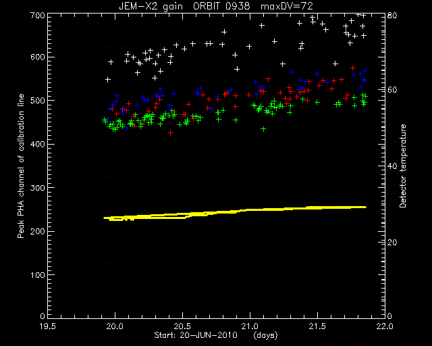Click the 'Peak PHA channel of calibration line' label

pyautogui.click(x=21, y=166)
